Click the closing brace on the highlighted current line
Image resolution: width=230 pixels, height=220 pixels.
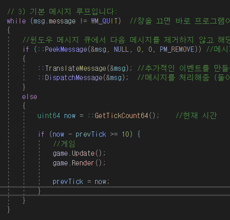[39, 191]
